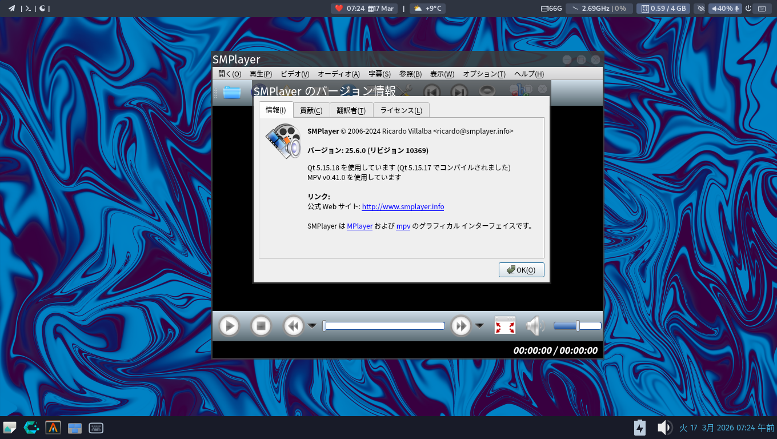
Task: Click the paper plane icon in top panel
Action: (11, 9)
